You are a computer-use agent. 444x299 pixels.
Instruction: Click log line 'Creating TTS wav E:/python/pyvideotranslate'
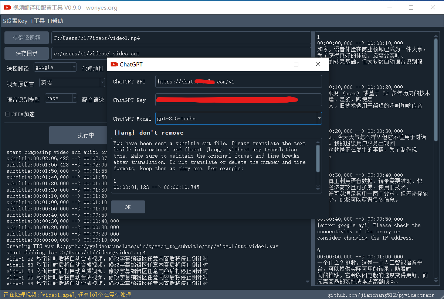(142, 246)
